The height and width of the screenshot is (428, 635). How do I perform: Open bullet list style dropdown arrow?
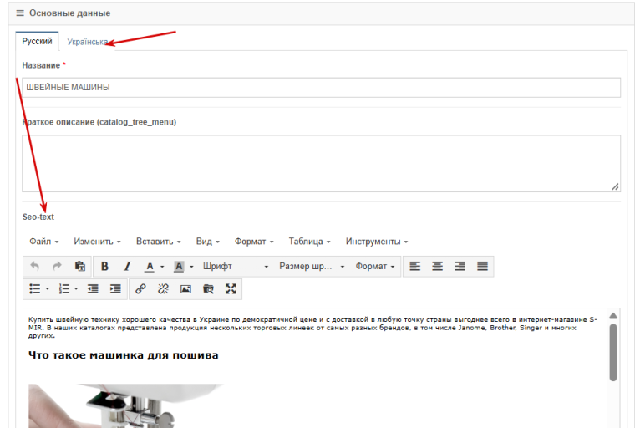(x=48, y=289)
